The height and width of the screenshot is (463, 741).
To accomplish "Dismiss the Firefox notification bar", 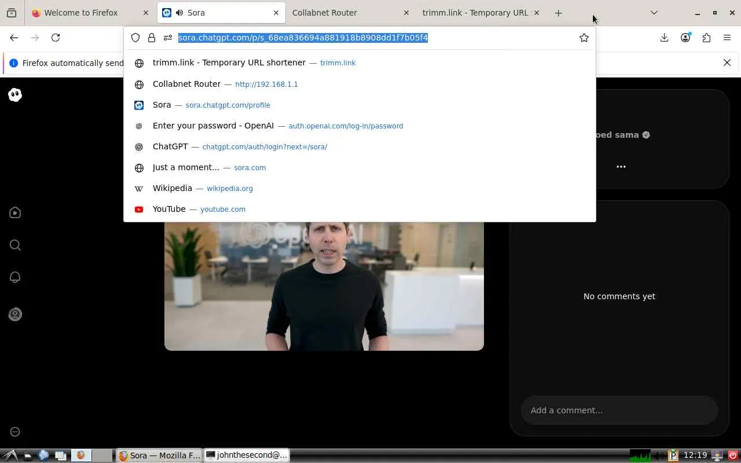I will tap(727, 63).
